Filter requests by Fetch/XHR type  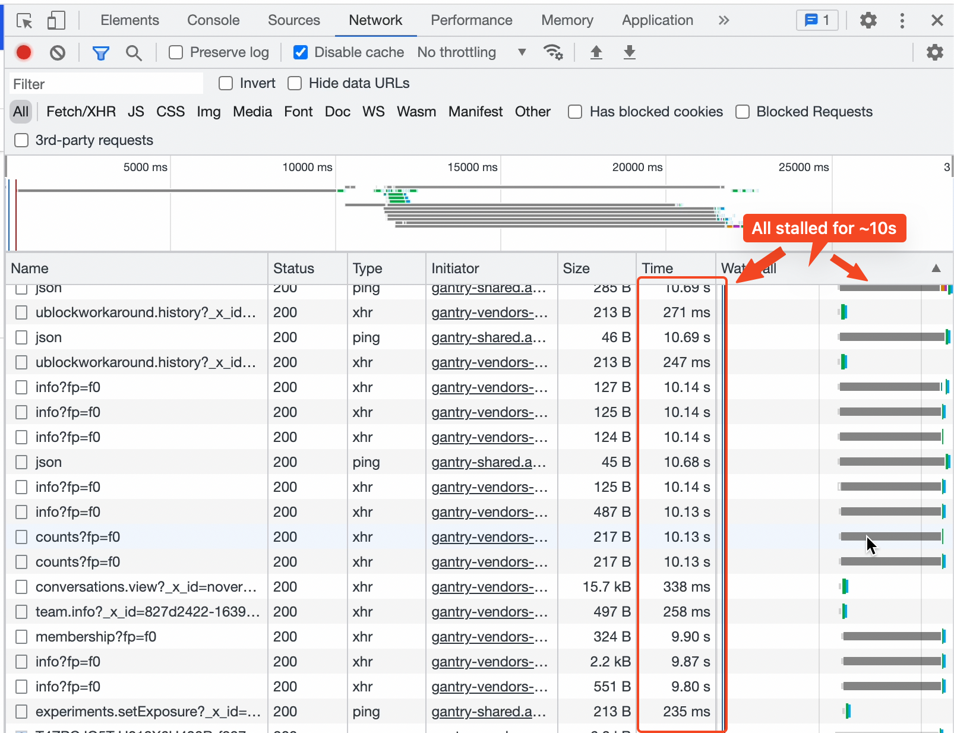[x=81, y=112]
